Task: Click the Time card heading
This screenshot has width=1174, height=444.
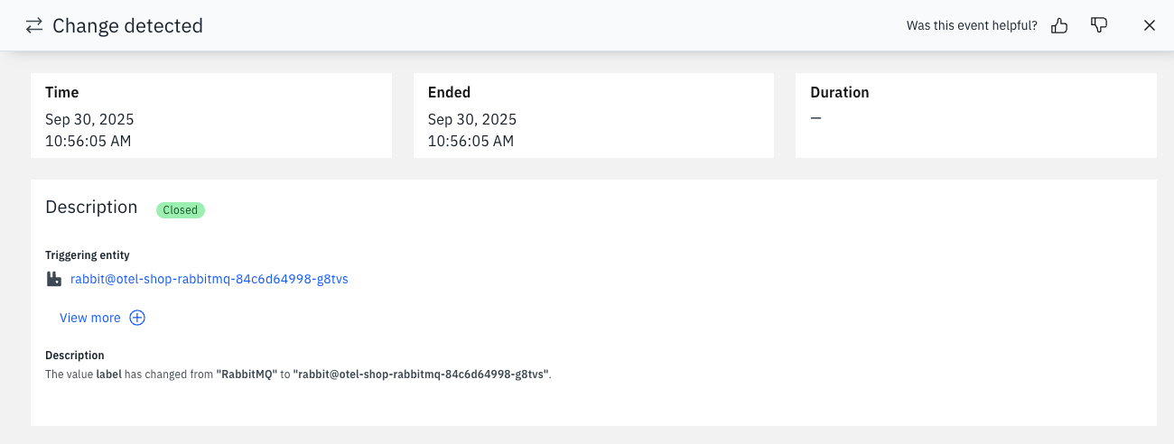Action: tap(62, 92)
